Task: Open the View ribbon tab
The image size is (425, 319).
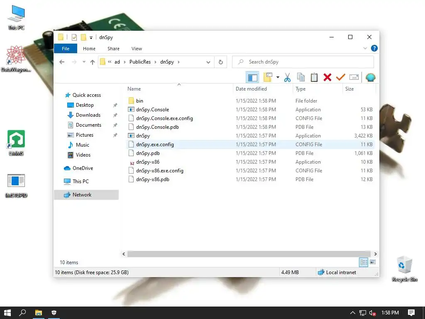Action: coord(137,49)
